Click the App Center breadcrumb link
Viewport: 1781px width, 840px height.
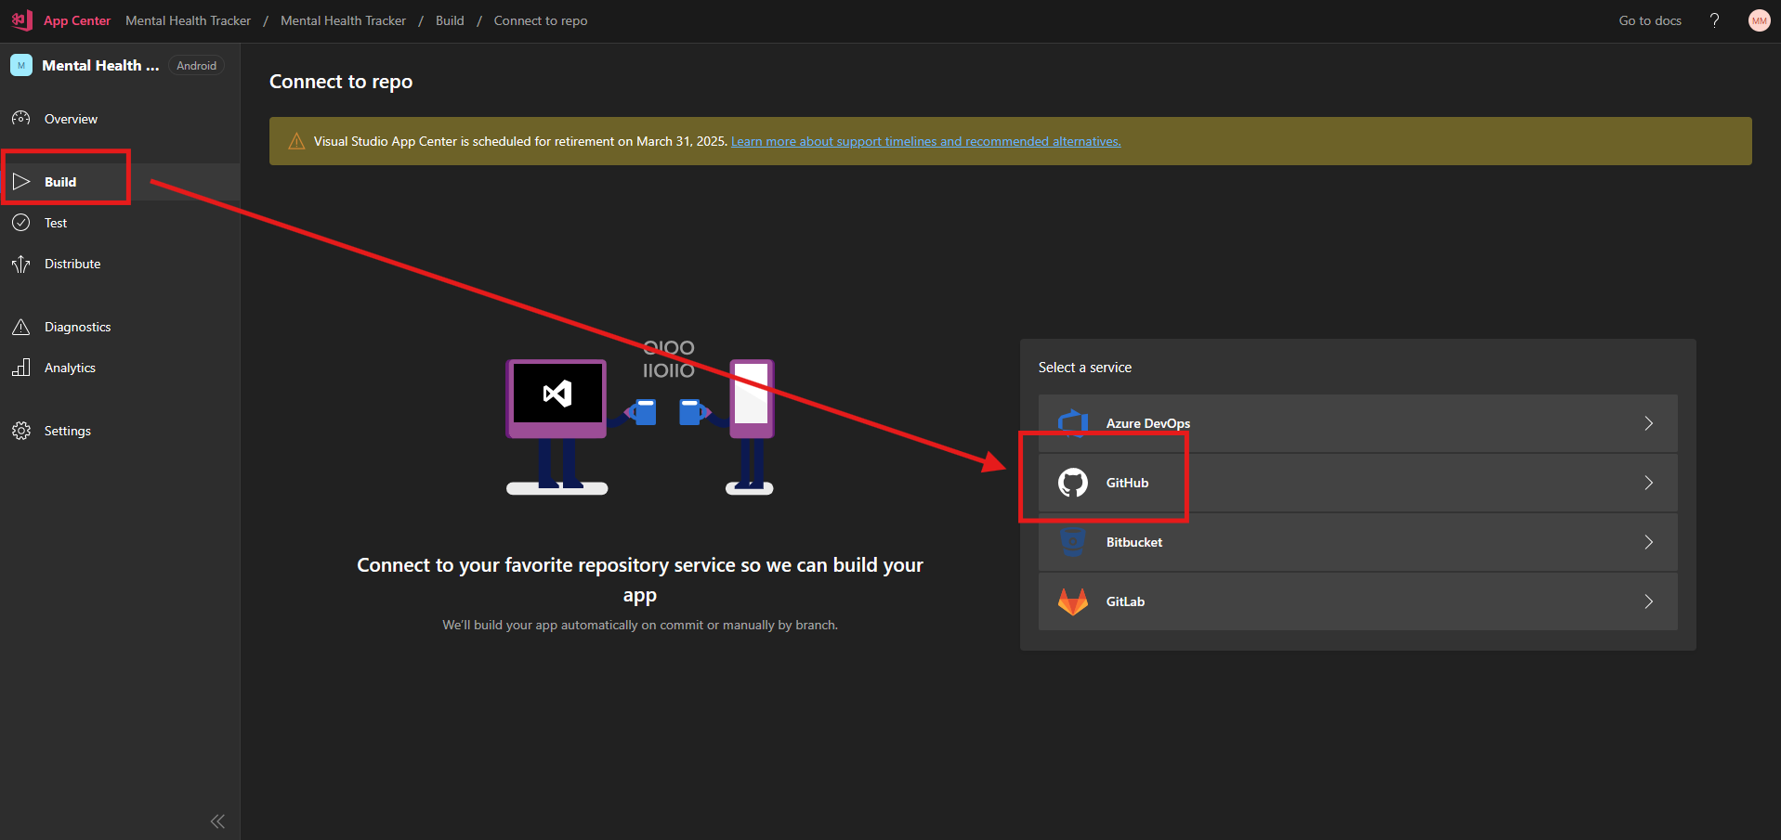pos(77,20)
